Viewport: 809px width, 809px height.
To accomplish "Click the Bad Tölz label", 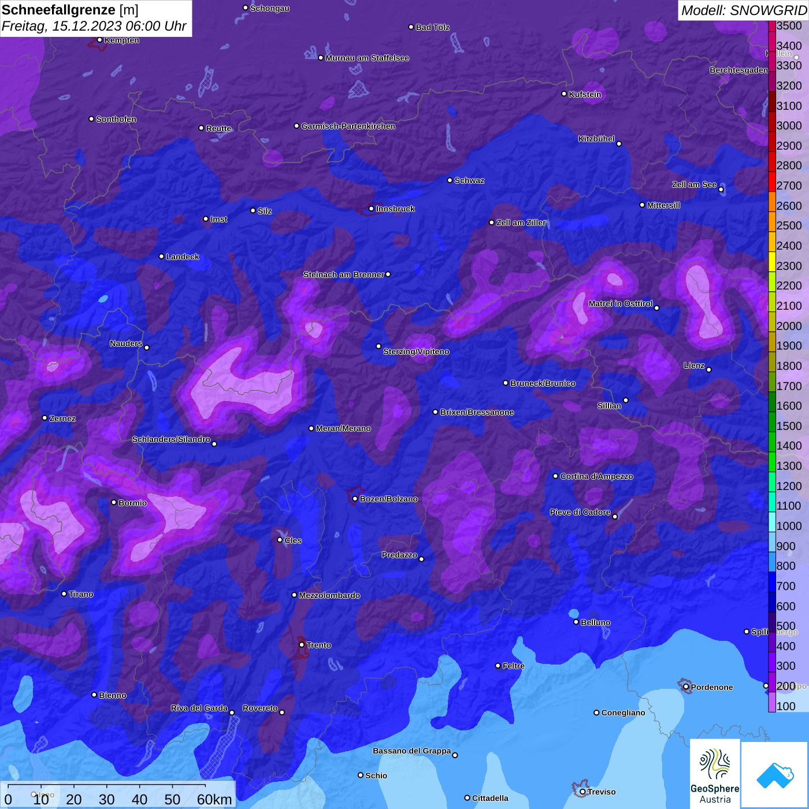I will [x=433, y=27].
